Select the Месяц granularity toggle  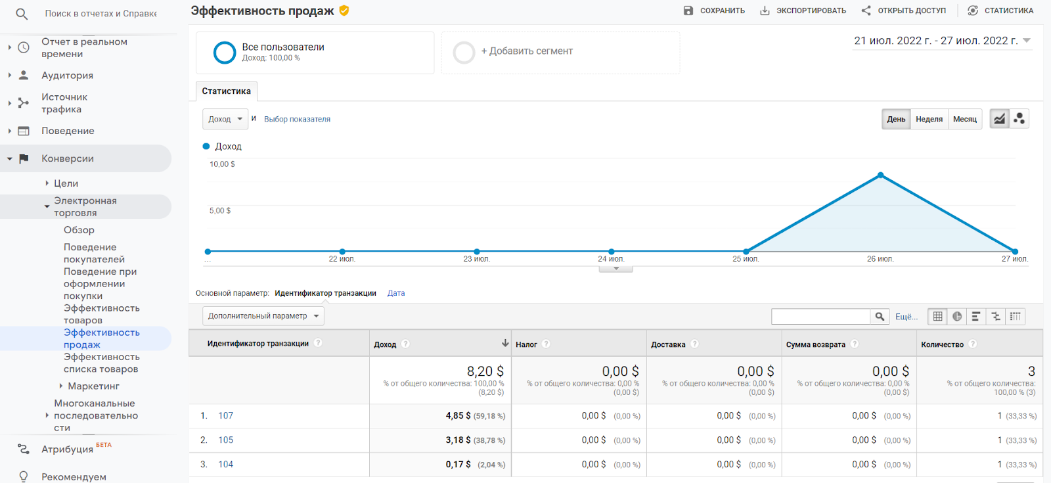(x=965, y=119)
